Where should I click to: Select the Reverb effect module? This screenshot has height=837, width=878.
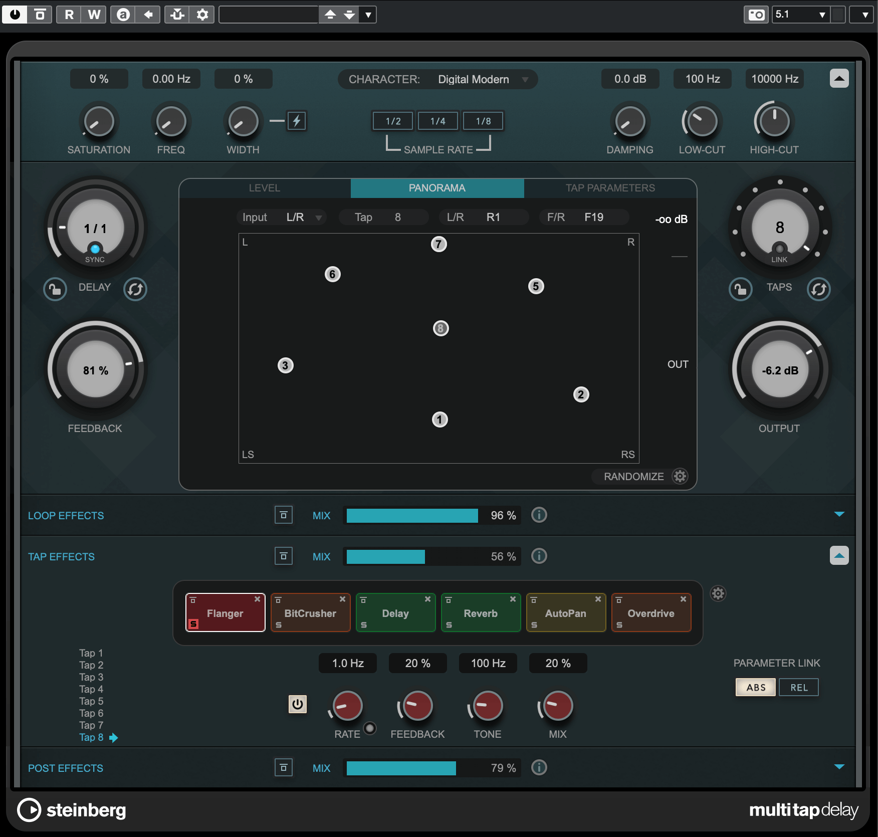pyautogui.click(x=481, y=613)
